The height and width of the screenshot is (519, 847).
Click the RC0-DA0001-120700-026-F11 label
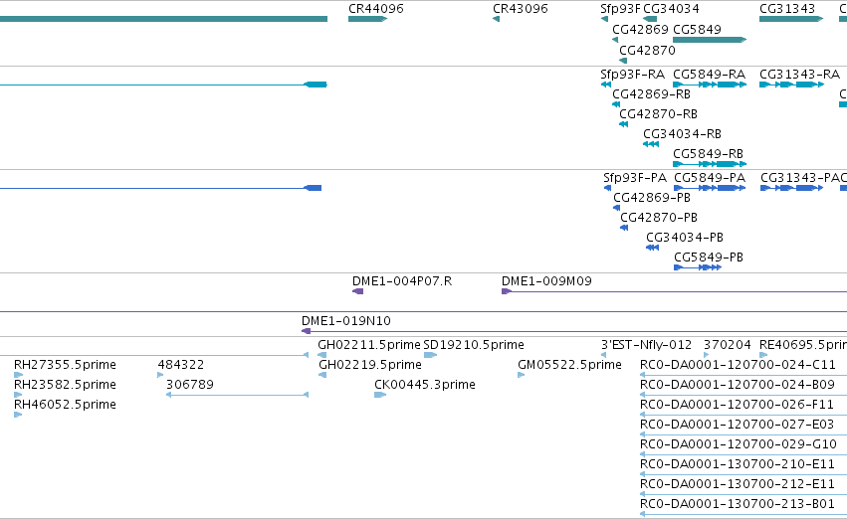point(737,405)
